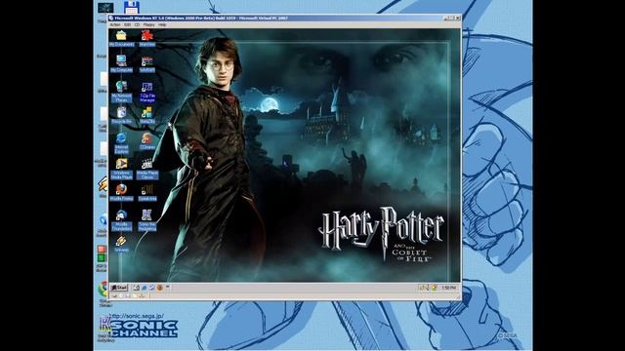The image size is (625, 351).
Task: Click Show Desktop quick launch icon
Action: coord(137,288)
